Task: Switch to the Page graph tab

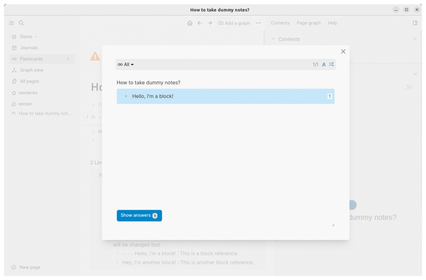Action: 308,23
